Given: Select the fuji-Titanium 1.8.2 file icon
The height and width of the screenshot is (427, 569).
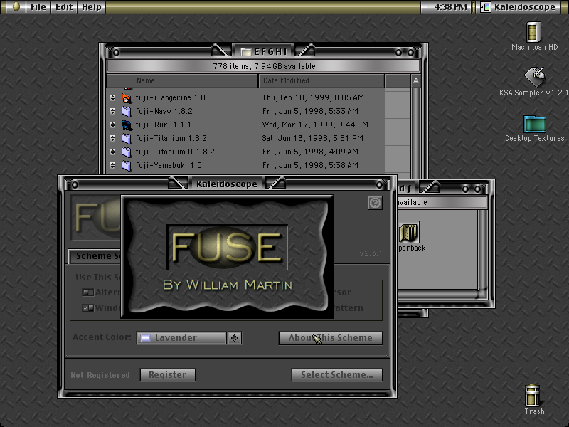Looking at the screenshot, I should [127, 138].
